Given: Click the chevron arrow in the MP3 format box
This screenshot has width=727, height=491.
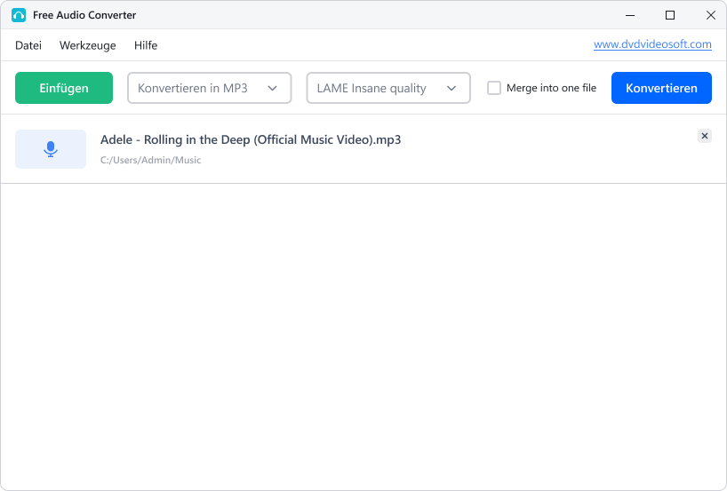Looking at the screenshot, I should (x=273, y=88).
